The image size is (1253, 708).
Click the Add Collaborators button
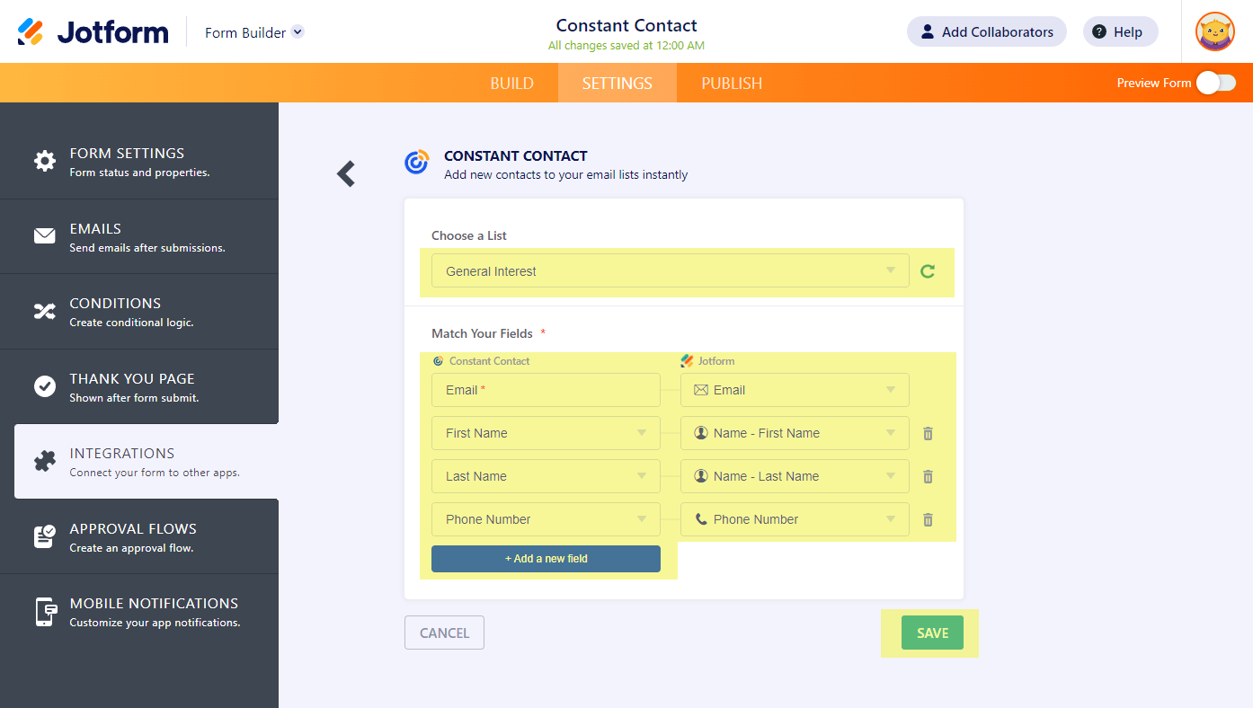986,32
